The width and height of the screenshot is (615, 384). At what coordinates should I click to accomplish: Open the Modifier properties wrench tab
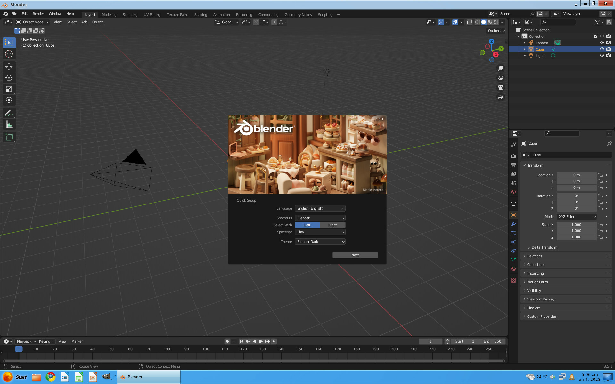(x=513, y=224)
